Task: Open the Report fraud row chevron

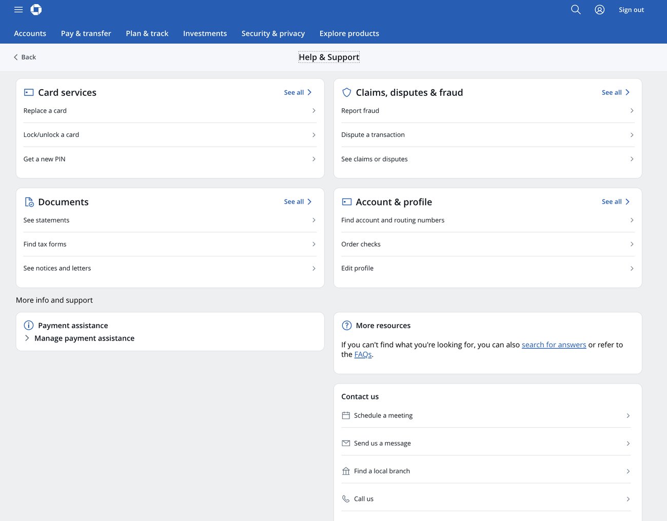Action: tap(632, 111)
